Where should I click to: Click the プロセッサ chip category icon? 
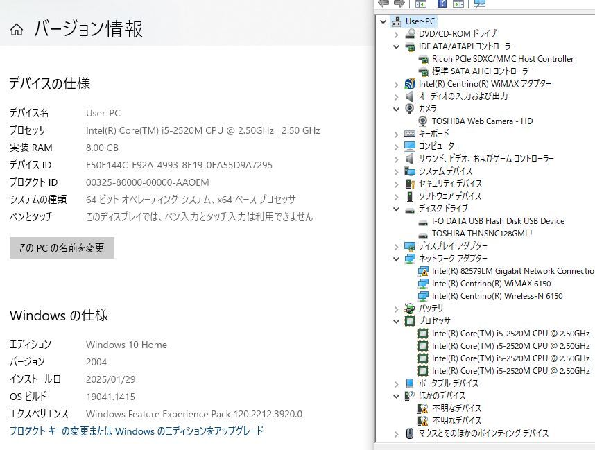click(410, 321)
